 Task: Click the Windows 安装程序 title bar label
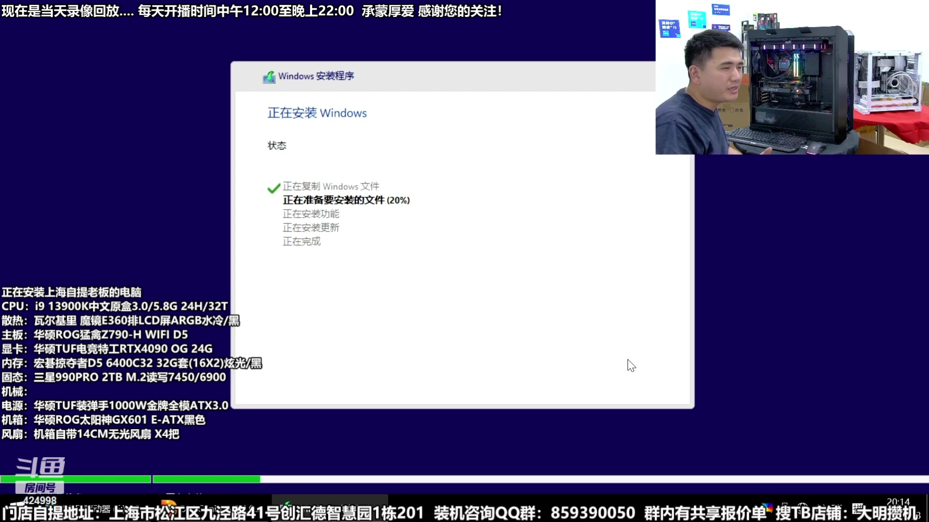[x=315, y=76]
